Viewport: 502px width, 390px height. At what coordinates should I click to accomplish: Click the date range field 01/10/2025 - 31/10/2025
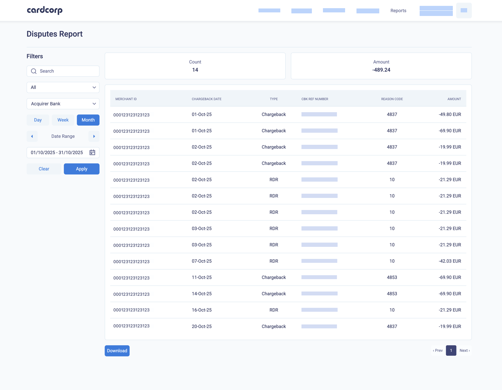pos(63,153)
